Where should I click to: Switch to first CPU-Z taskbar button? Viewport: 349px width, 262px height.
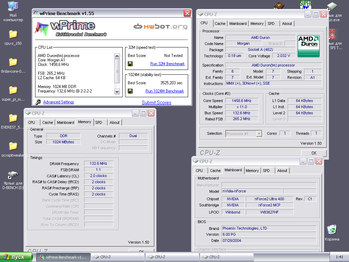118,257
